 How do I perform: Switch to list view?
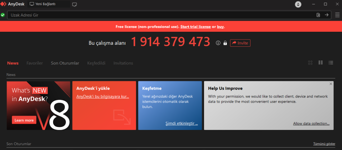click(331, 63)
